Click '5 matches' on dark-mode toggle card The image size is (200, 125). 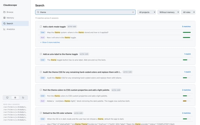(x=186, y=26)
